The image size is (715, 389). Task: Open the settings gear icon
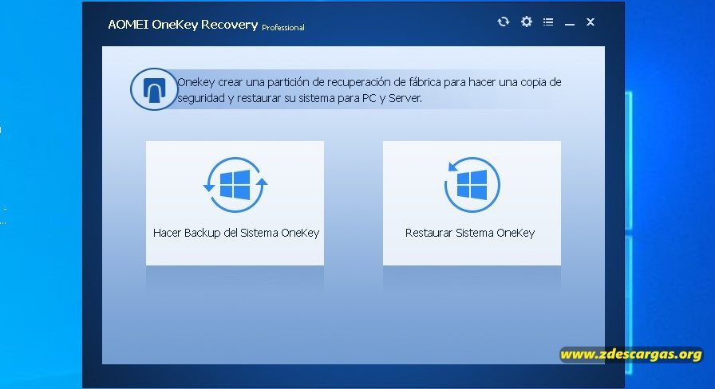coord(526,22)
